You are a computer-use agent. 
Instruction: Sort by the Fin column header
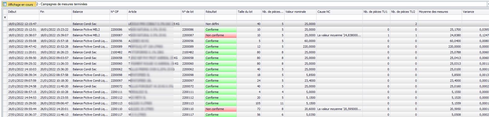pyautogui.click(x=55, y=12)
